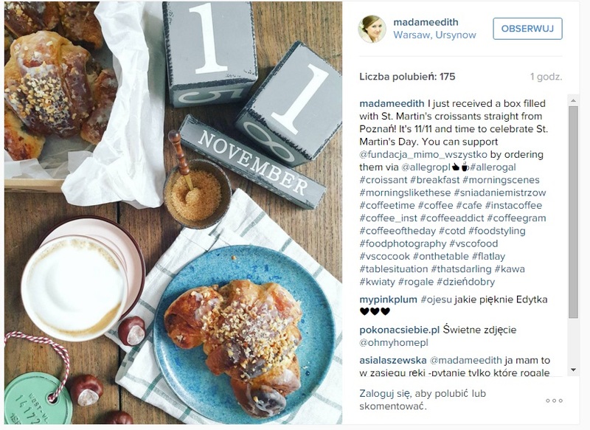
Task: Click the scroll up arrow in comments
Action: [x=573, y=100]
